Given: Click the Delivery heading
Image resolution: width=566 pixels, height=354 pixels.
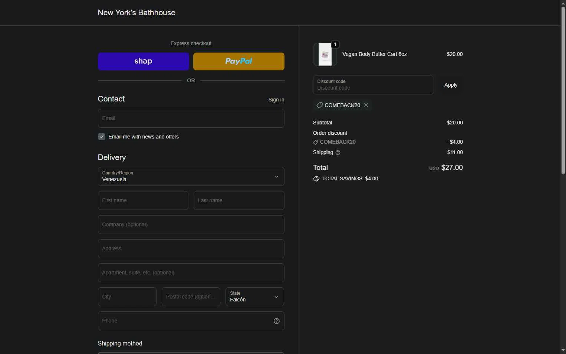Looking at the screenshot, I should point(112,158).
